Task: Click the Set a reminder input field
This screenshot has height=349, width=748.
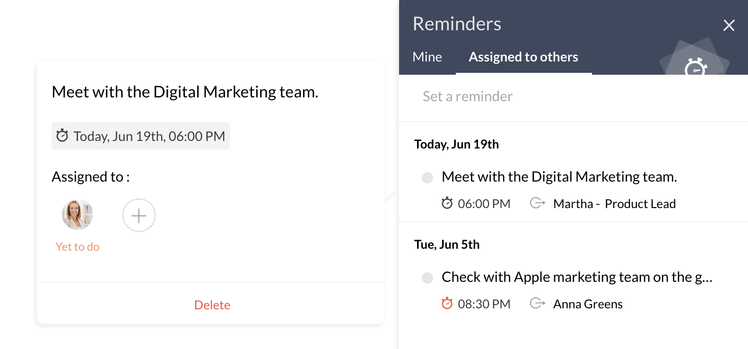Action: tap(567, 96)
